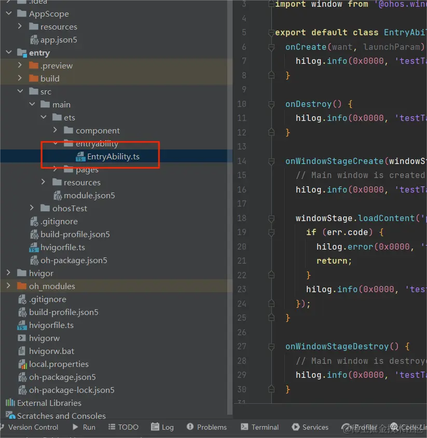Open the Terminal tool window
Image resolution: width=427 pixels, height=438 pixels.
[x=260, y=427]
